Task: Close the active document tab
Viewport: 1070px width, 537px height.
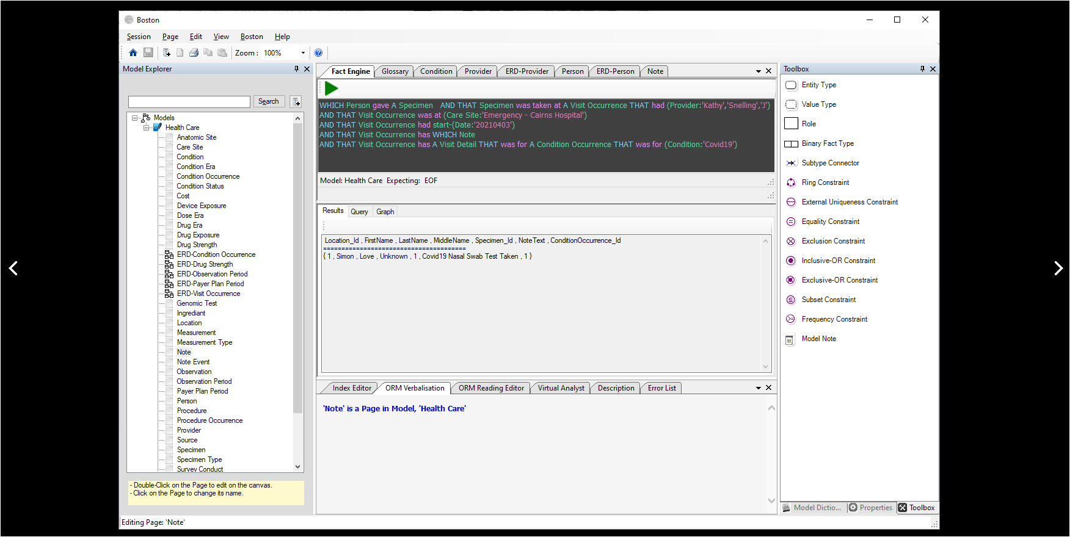Action: (x=768, y=71)
